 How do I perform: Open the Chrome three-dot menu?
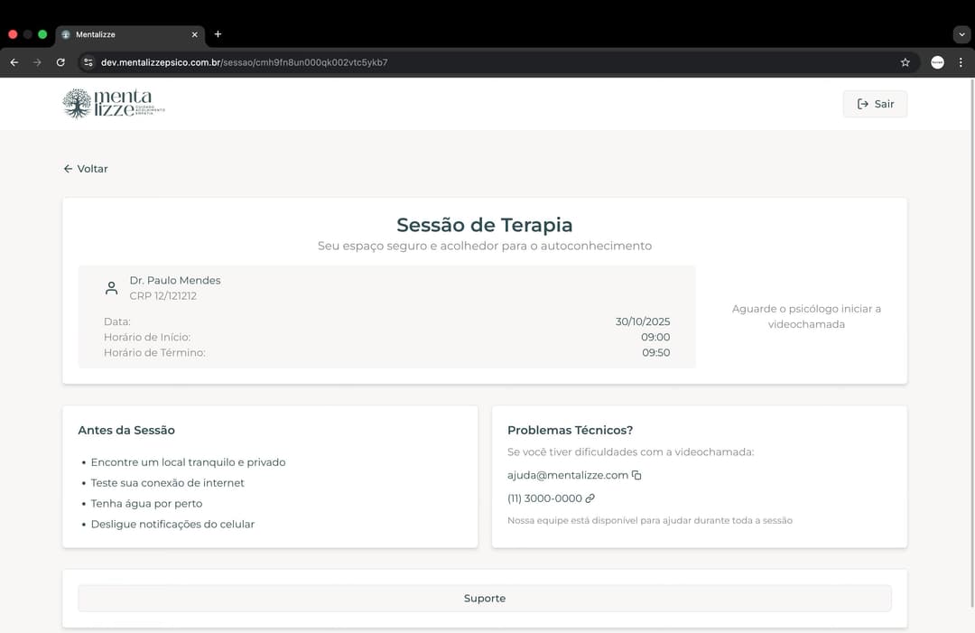pos(961,62)
